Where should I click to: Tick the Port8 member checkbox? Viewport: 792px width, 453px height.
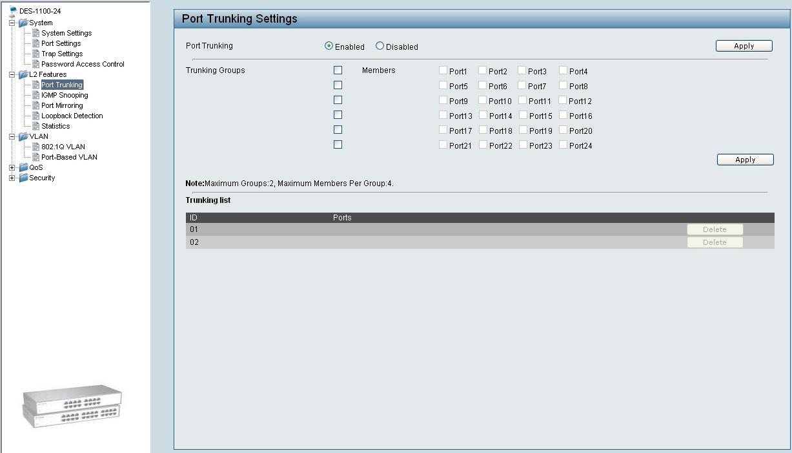click(x=563, y=85)
